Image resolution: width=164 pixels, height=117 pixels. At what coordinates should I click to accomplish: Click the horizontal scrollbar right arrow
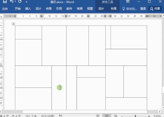click(159, 112)
